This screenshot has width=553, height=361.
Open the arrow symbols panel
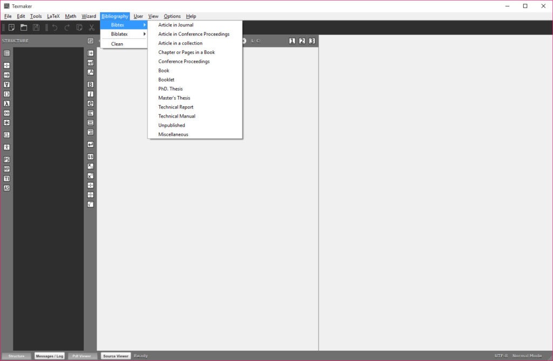pyautogui.click(x=6, y=75)
